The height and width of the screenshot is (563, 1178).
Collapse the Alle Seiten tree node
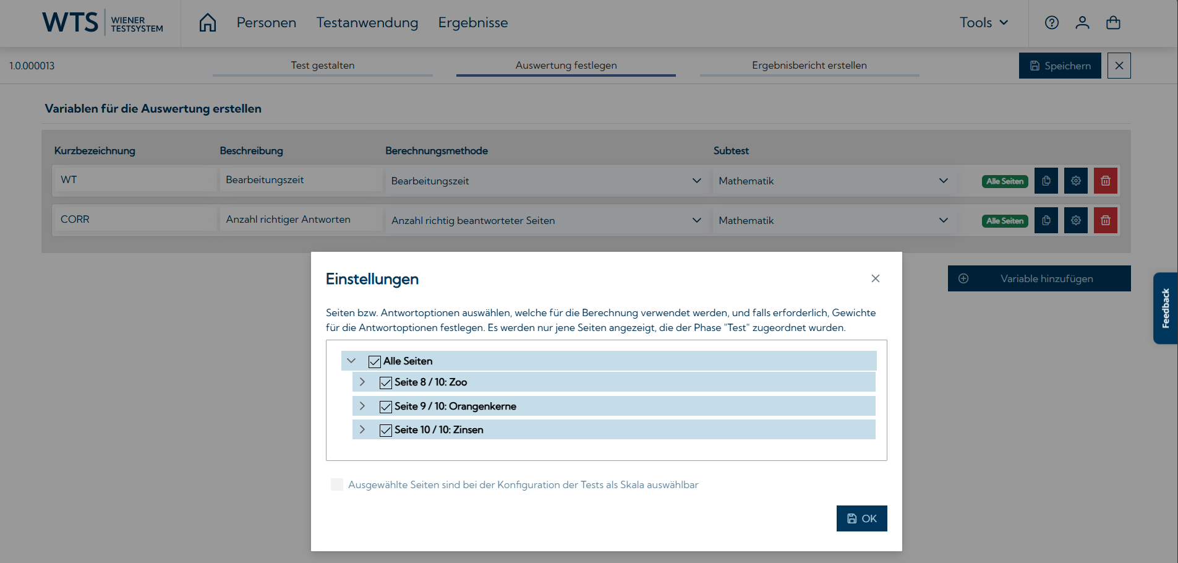[x=351, y=361]
